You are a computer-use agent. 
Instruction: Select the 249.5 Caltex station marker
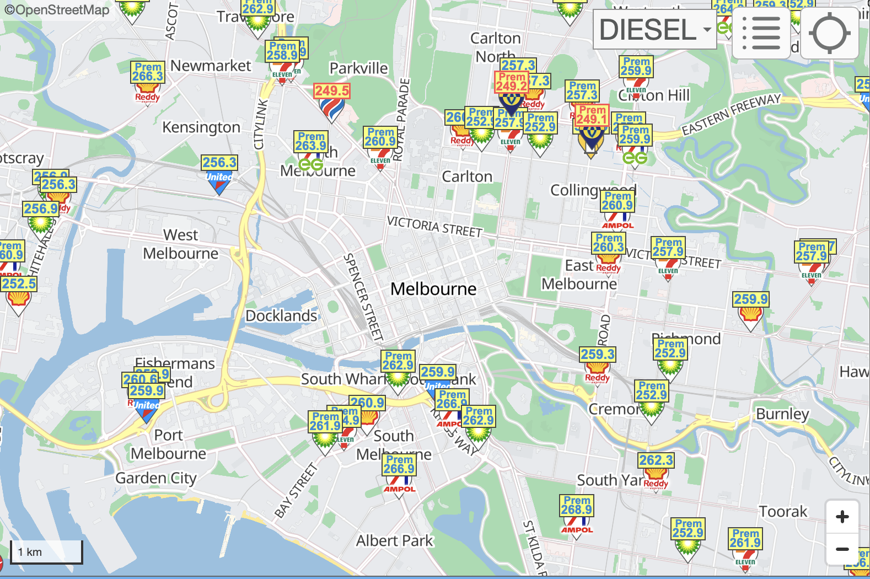click(x=332, y=103)
